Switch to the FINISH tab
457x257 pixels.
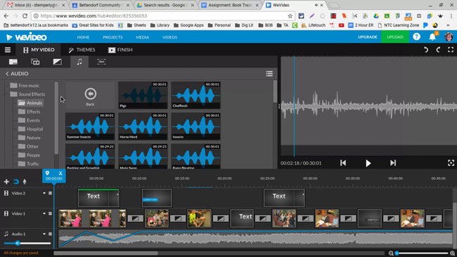[120, 50]
